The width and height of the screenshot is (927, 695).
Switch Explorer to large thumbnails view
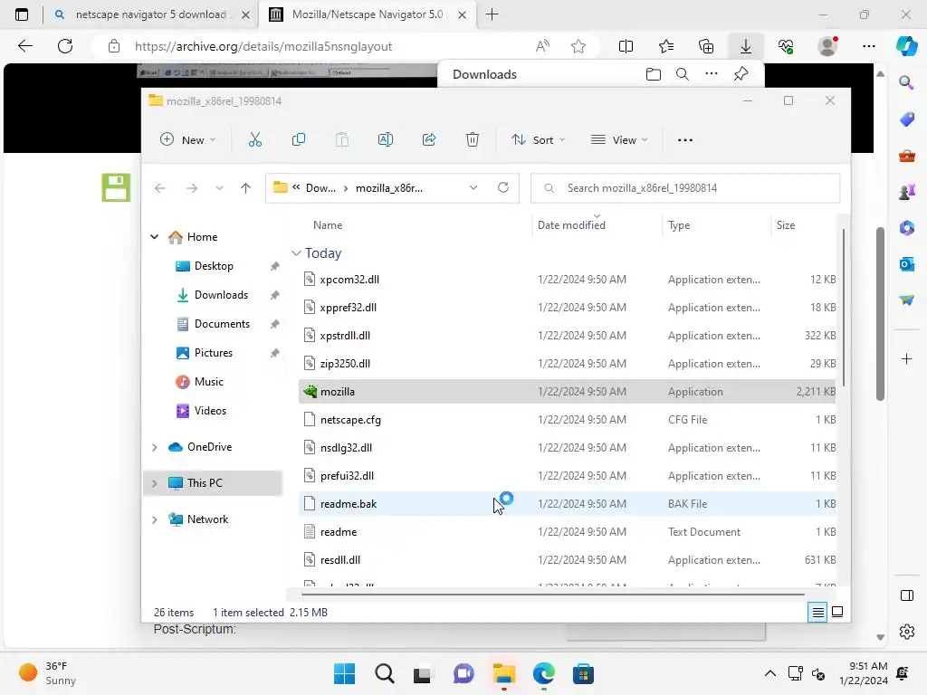(x=837, y=613)
